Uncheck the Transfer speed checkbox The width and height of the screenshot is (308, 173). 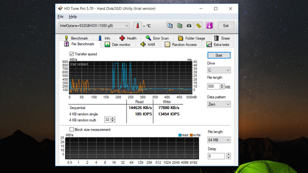click(x=72, y=54)
